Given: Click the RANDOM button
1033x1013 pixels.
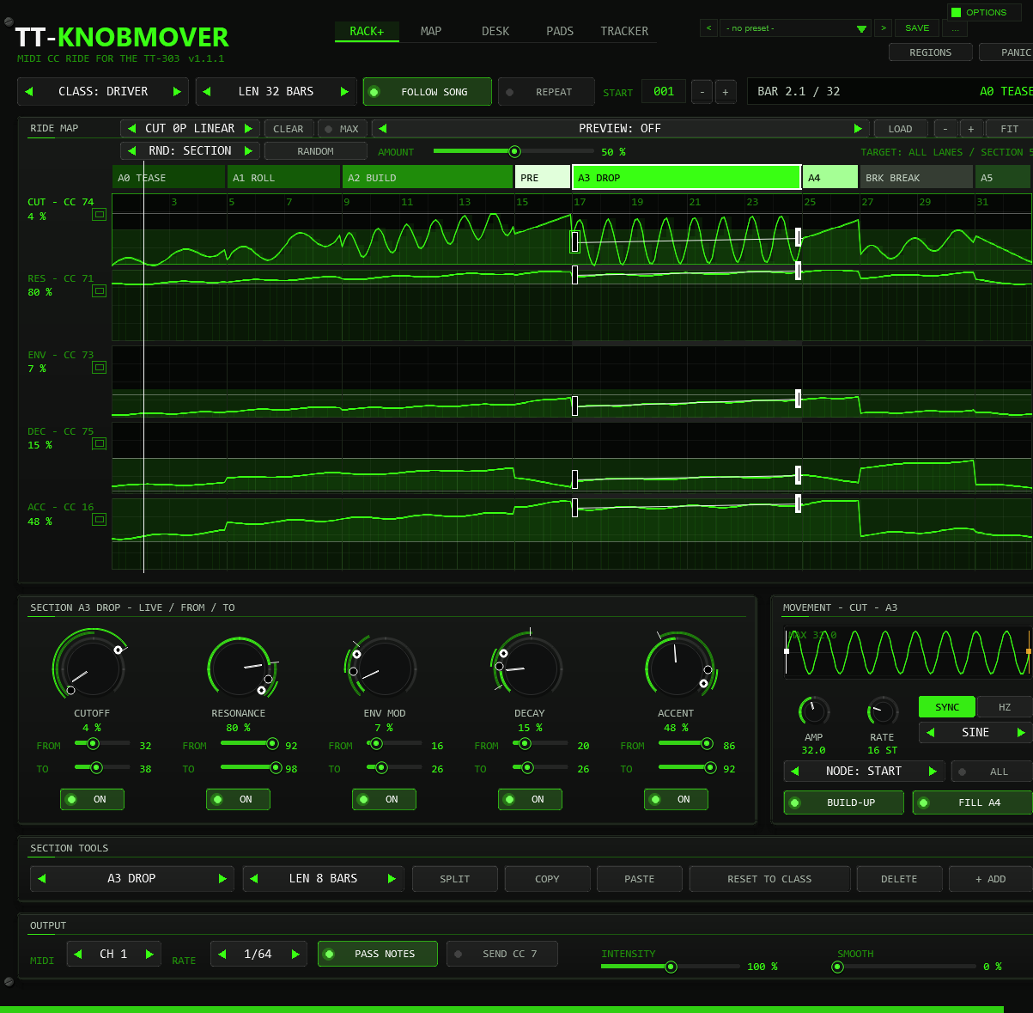Looking at the screenshot, I should 315,151.
